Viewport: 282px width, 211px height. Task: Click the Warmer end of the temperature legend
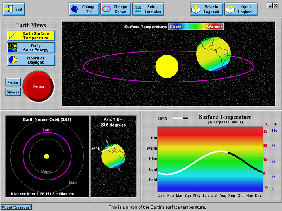tap(215, 27)
